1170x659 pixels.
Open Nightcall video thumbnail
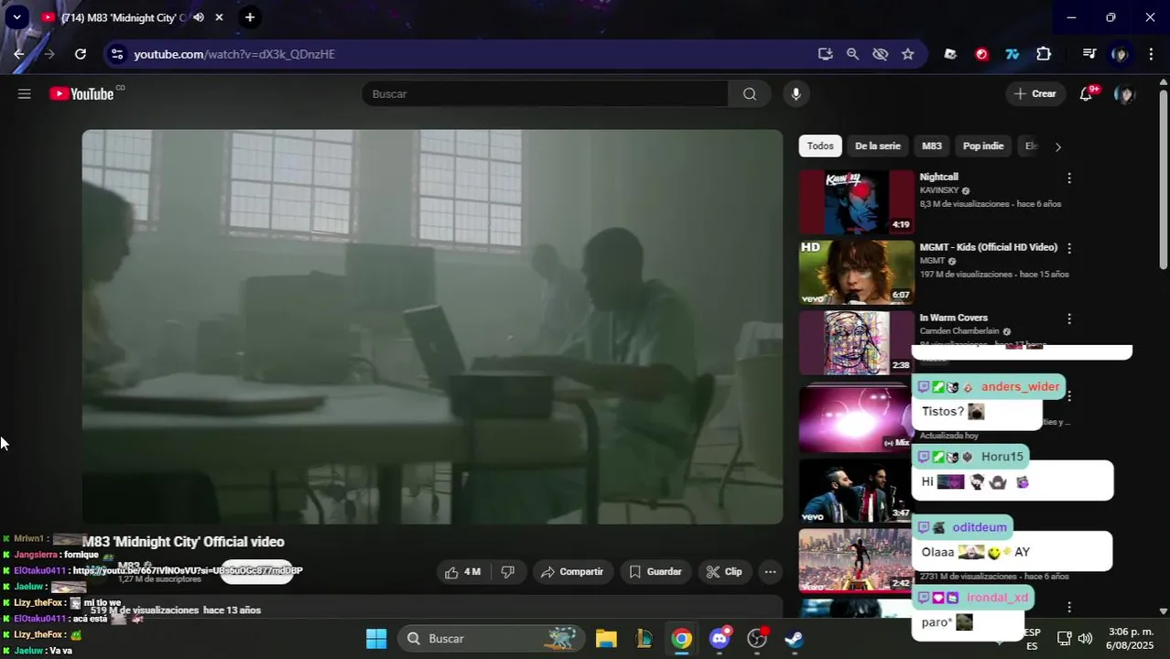point(856,202)
